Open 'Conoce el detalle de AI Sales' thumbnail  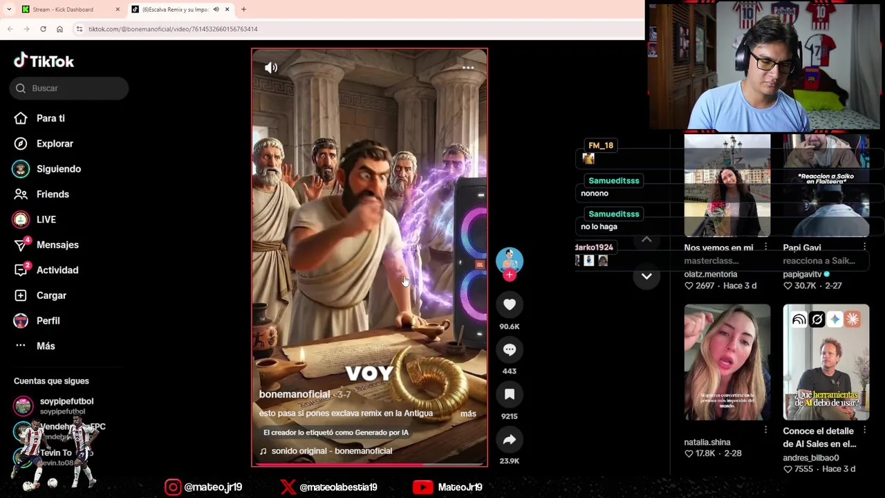point(826,362)
